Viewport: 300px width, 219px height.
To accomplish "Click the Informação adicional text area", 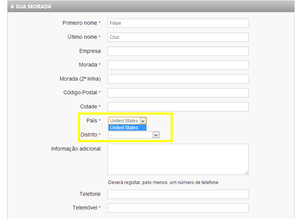I will click(178, 159).
